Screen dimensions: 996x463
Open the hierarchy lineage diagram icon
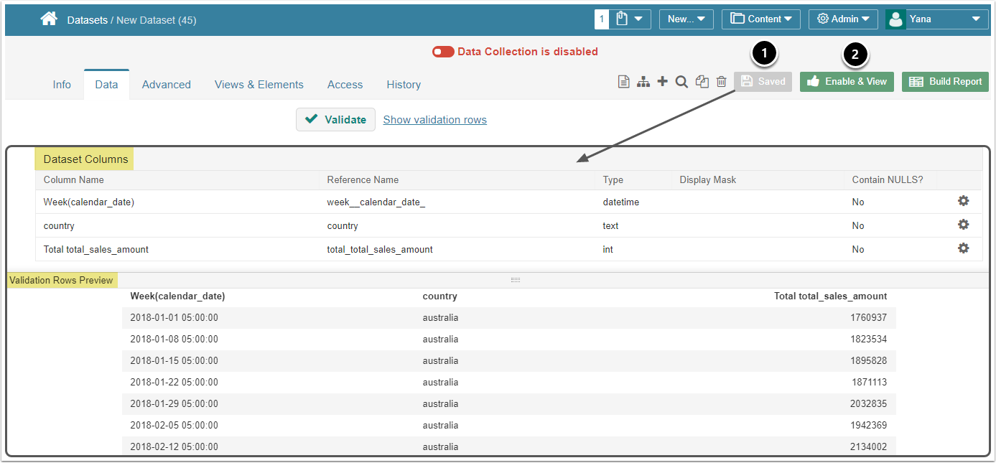643,82
